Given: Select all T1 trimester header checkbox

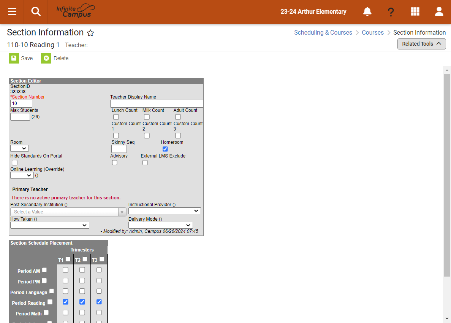Looking at the screenshot, I should 68,259.
